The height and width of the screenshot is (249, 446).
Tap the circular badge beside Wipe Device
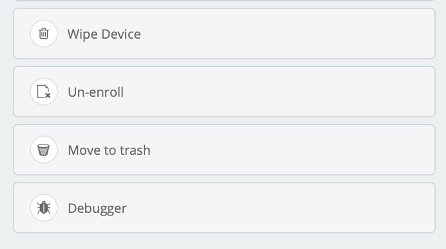click(x=44, y=34)
